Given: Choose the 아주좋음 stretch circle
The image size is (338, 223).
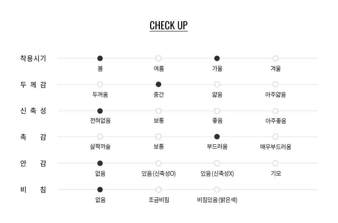Looking at the screenshot, I should tap(275, 111).
